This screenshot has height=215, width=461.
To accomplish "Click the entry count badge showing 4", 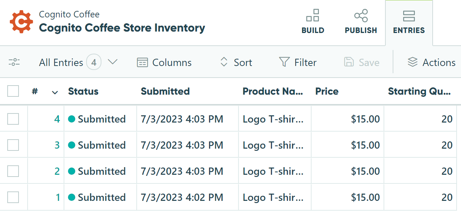I will click(x=94, y=62).
